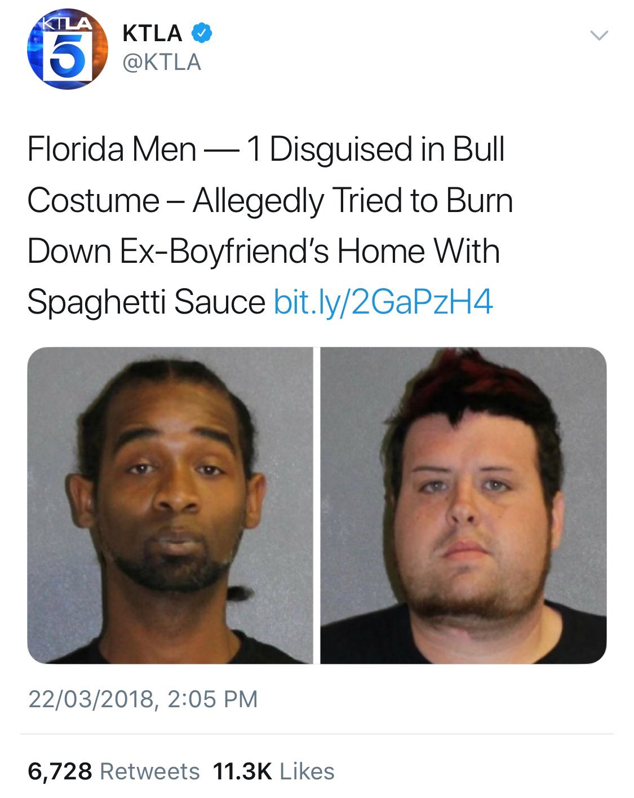The height and width of the screenshot is (798, 634).
Task: Open the 11.3K likes count
Action: coord(242,771)
